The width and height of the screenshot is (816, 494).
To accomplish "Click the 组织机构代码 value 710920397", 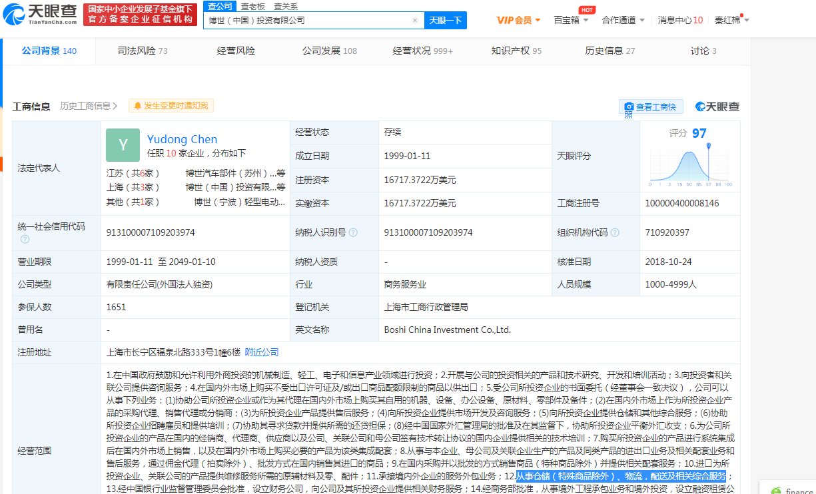I will (667, 232).
